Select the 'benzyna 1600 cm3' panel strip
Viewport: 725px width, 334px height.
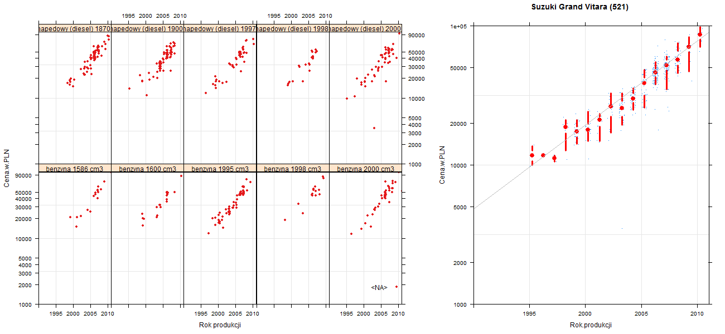pyautogui.click(x=147, y=168)
